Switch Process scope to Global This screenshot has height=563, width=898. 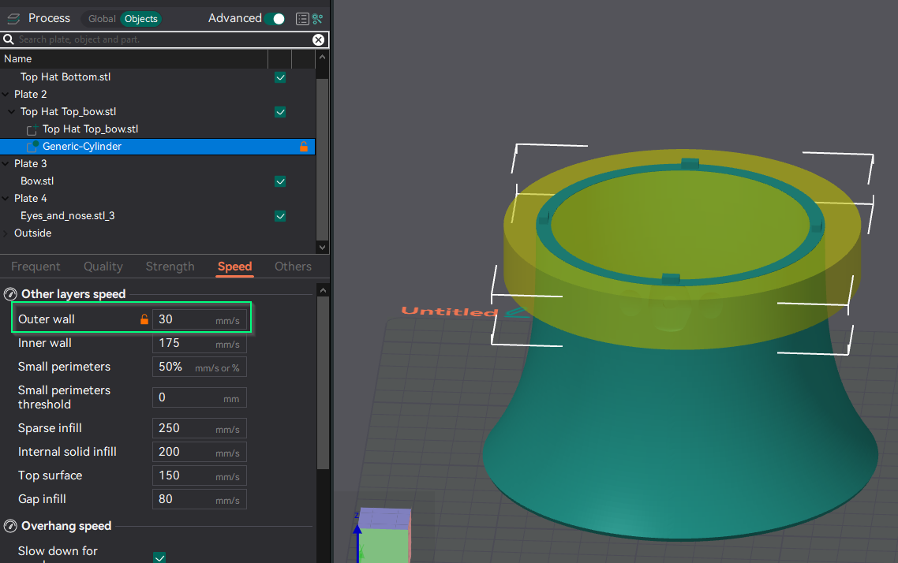pyautogui.click(x=102, y=19)
